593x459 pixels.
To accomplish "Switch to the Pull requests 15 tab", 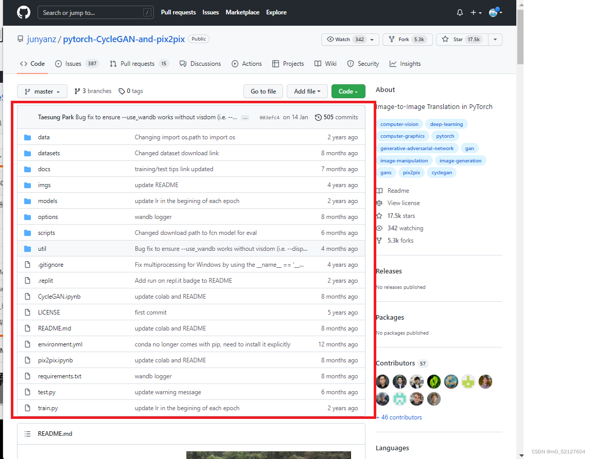I will click(x=139, y=64).
